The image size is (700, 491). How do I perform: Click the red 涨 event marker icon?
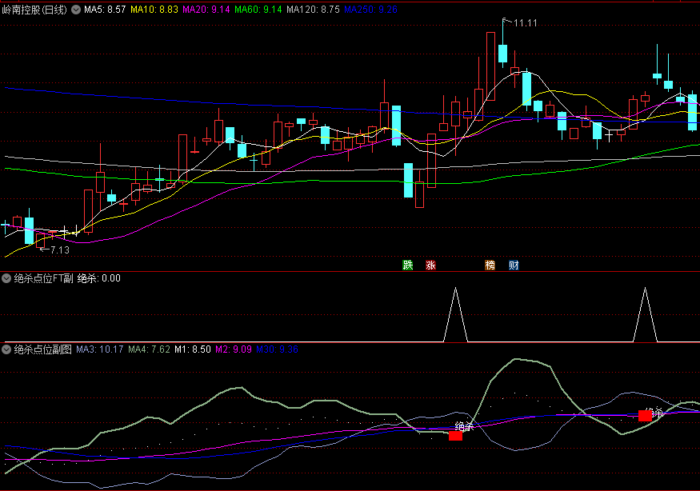tap(431, 265)
